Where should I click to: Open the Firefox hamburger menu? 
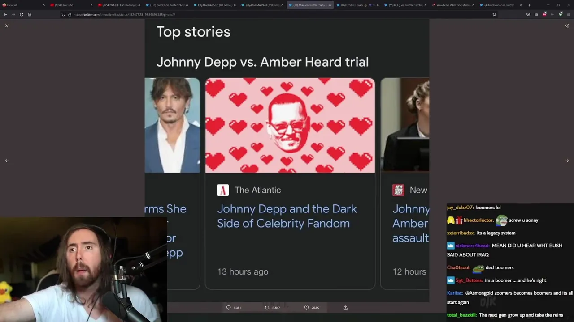568,14
